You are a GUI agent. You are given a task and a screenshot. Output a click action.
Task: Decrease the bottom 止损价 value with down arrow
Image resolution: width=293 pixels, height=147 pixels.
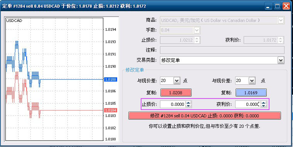(189, 106)
